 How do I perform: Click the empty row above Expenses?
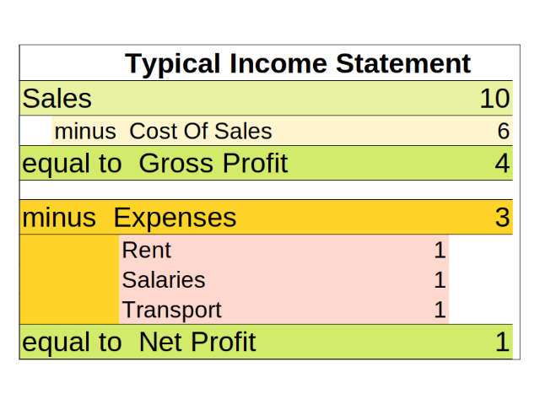[265, 190]
